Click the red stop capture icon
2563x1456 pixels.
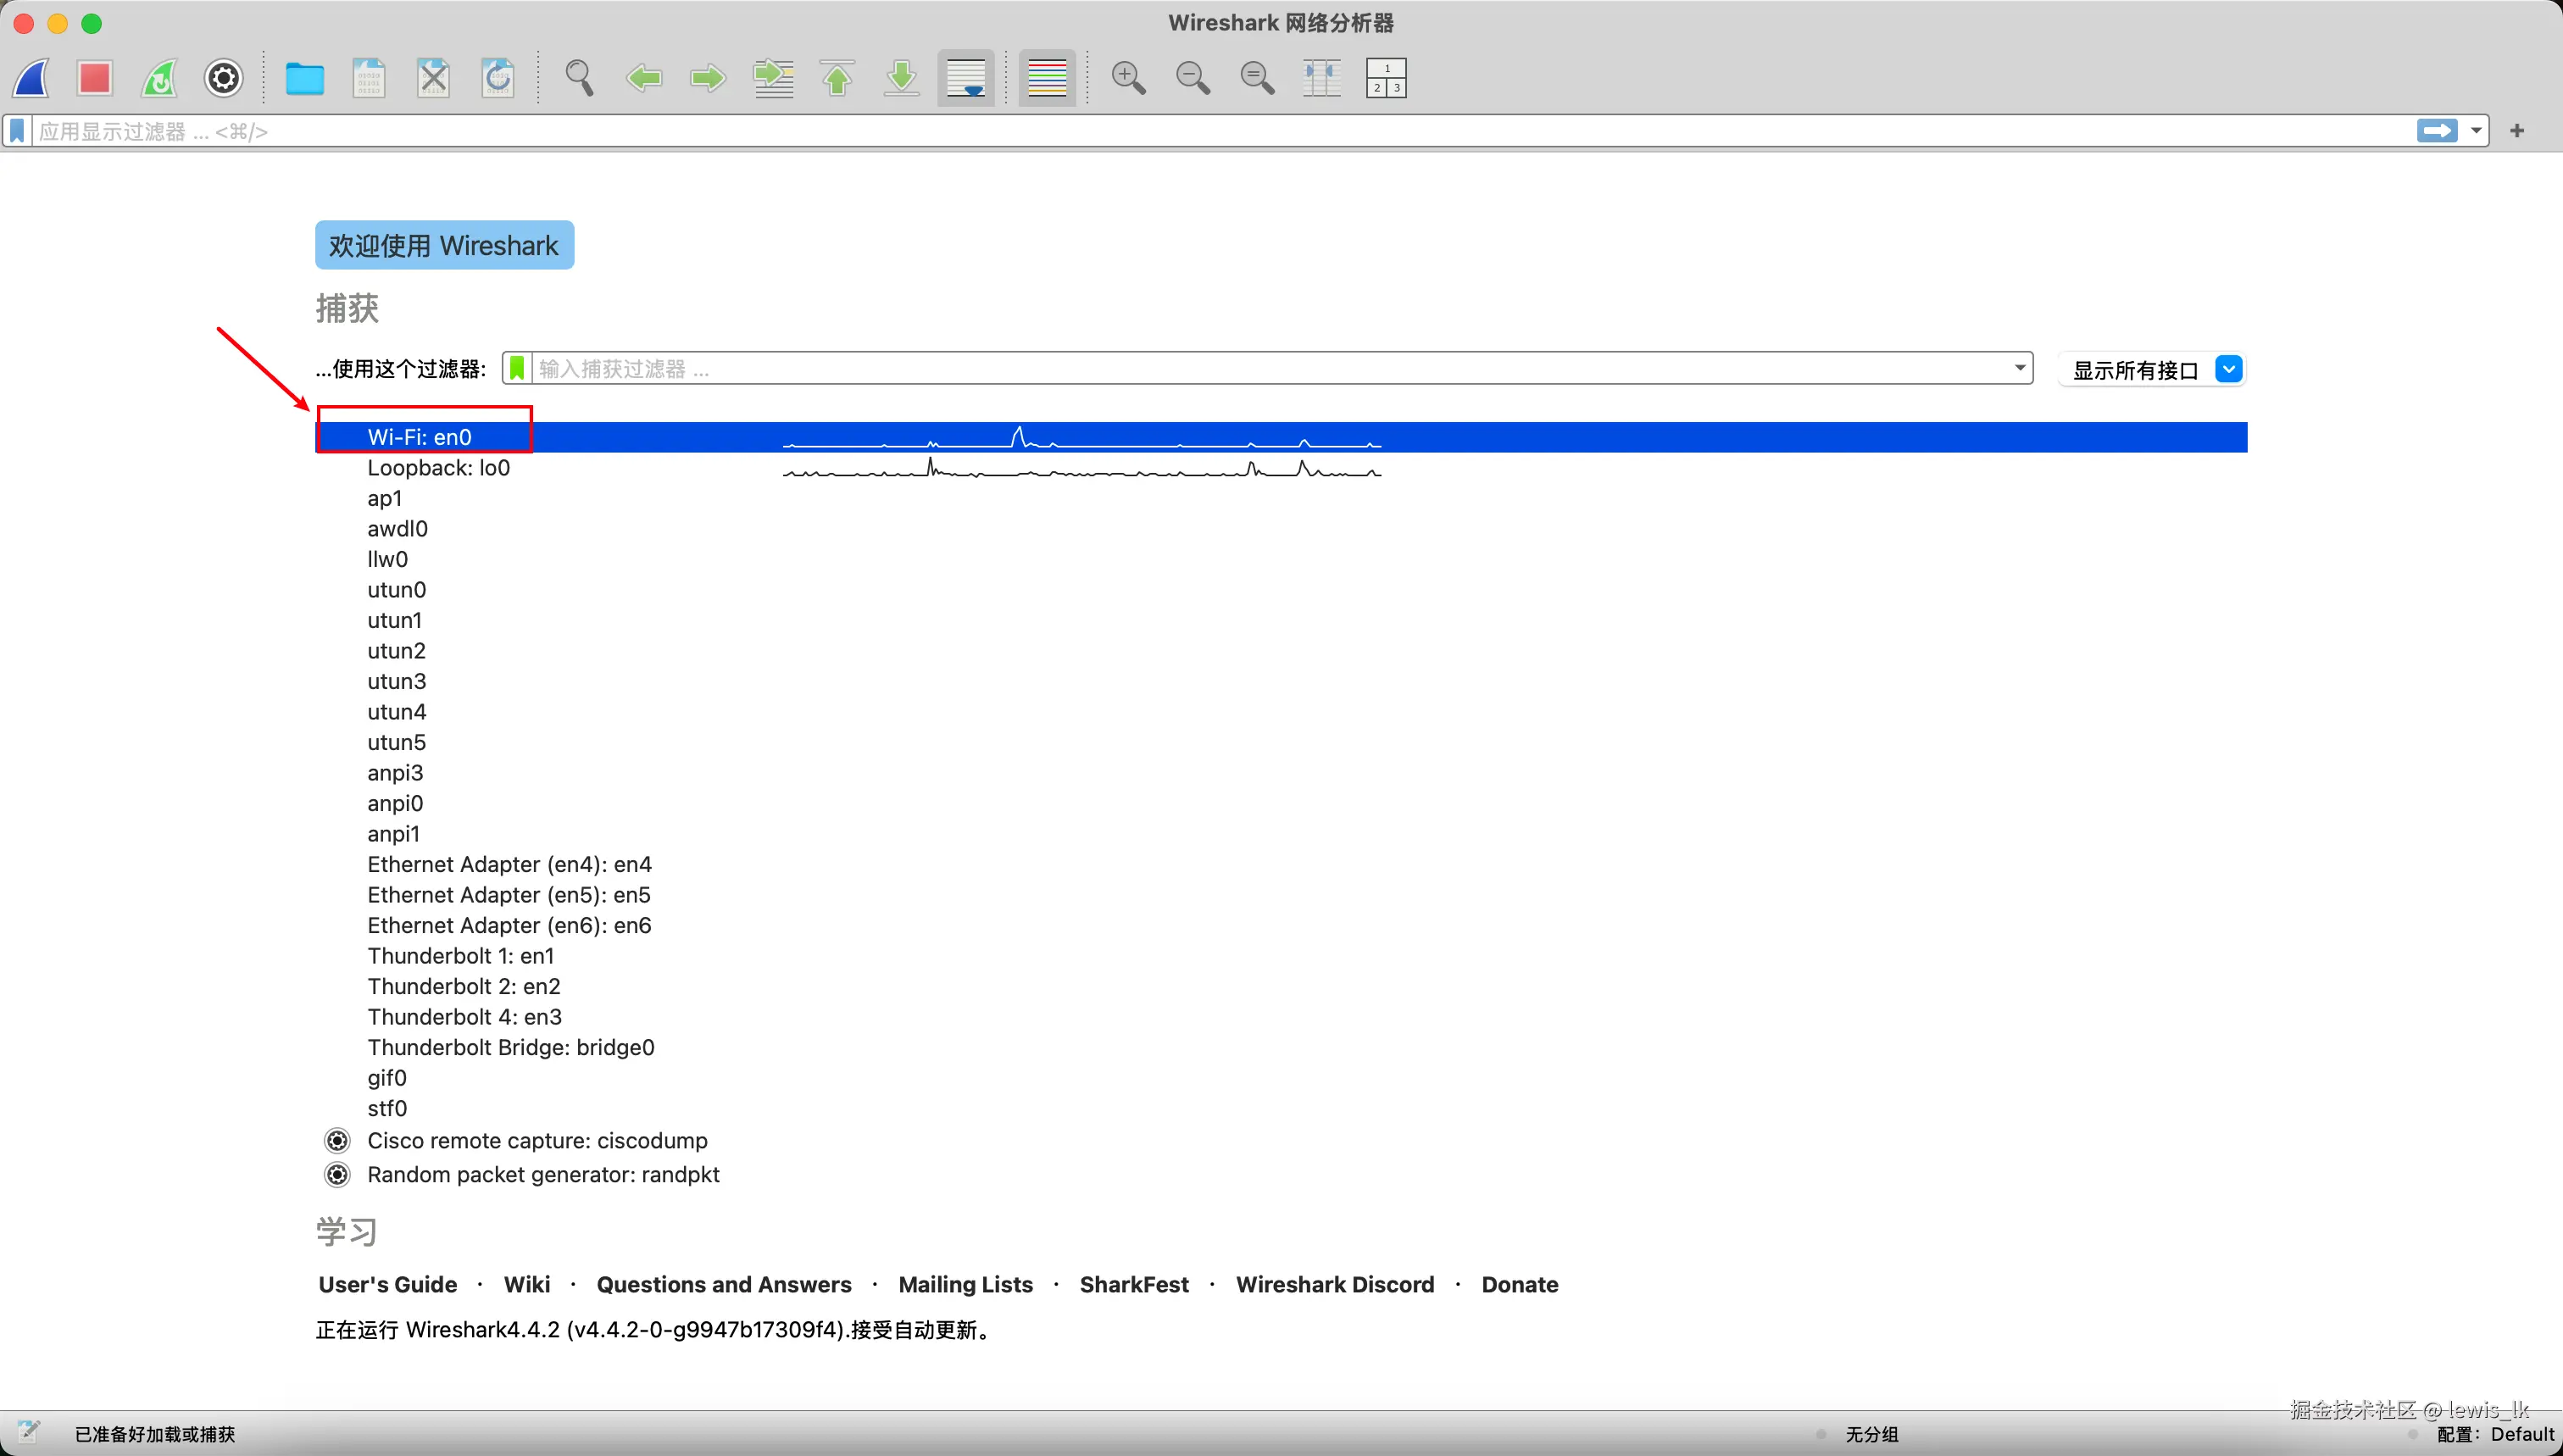pyautogui.click(x=95, y=78)
